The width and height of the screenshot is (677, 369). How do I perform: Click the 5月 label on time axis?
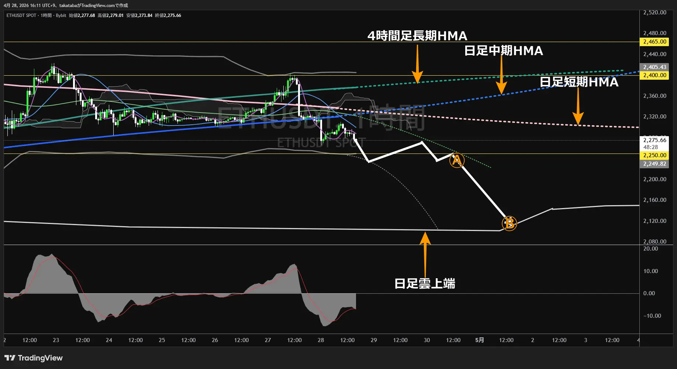point(479,340)
